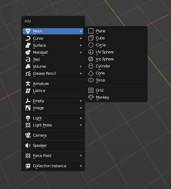This screenshot has height=189, width=171.
Task: Click the Metaball icon
Action: point(28,52)
